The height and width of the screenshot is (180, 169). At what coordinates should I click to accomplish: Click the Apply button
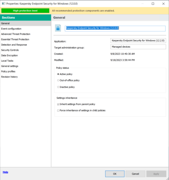click(x=156, y=174)
